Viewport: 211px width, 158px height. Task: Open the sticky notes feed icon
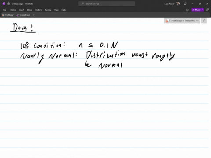tap(187, 10)
